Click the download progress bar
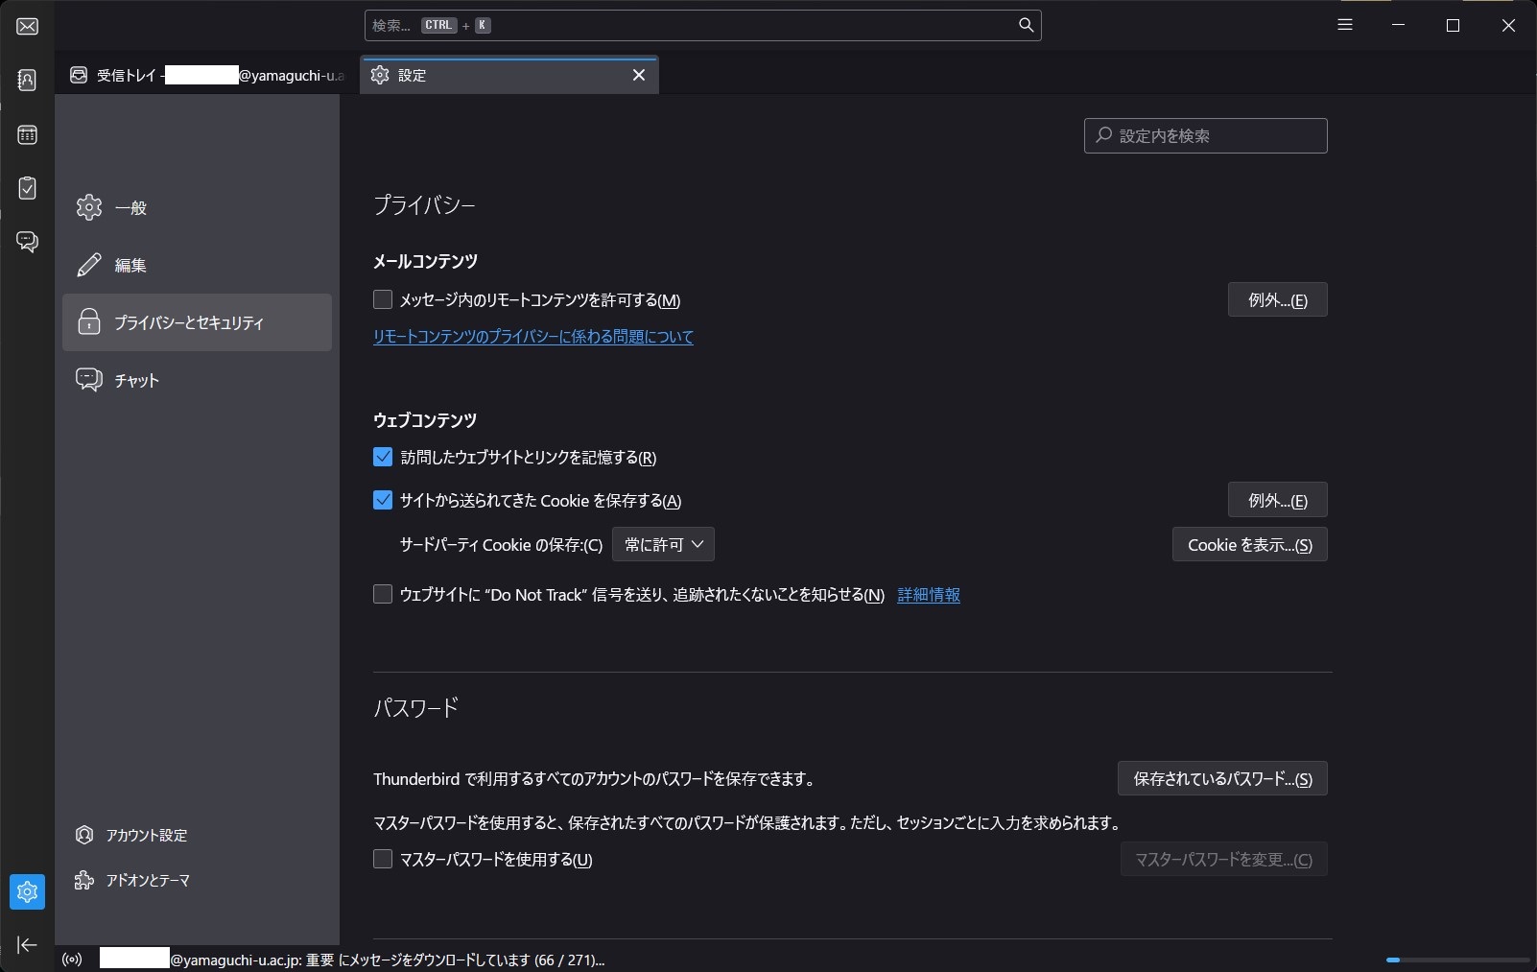This screenshot has width=1537, height=972. (1456, 960)
